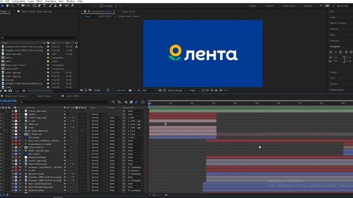
Task: Toggle the Transparency Grid in the viewer
Action: [x=164, y=90]
